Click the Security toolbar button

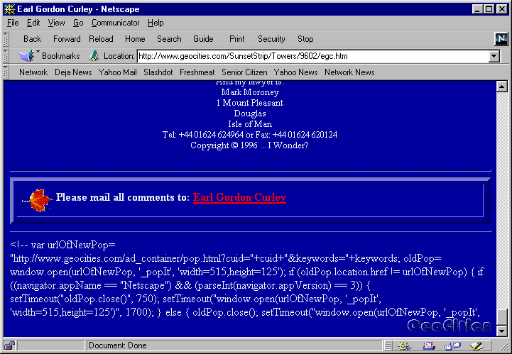[x=271, y=39]
